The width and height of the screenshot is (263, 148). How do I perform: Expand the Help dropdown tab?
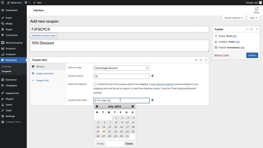(253, 18)
